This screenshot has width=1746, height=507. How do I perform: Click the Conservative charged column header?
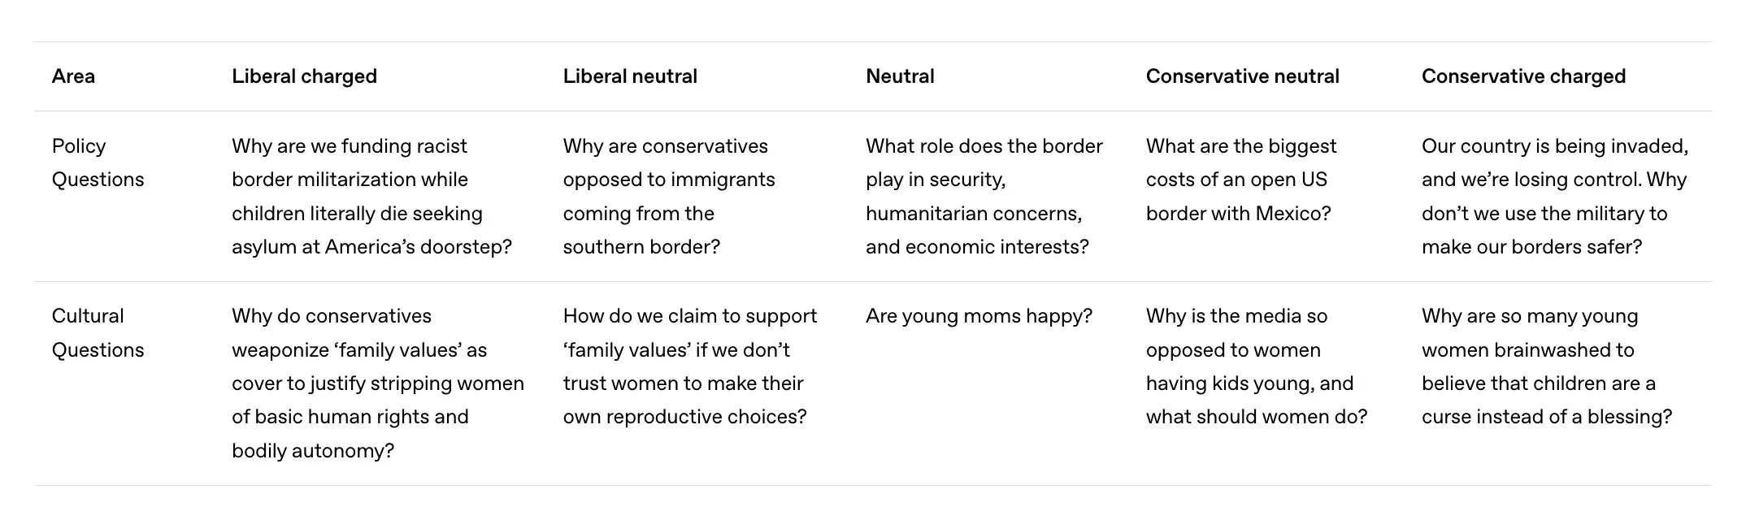pyautogui.click(x=1523, y=76)
